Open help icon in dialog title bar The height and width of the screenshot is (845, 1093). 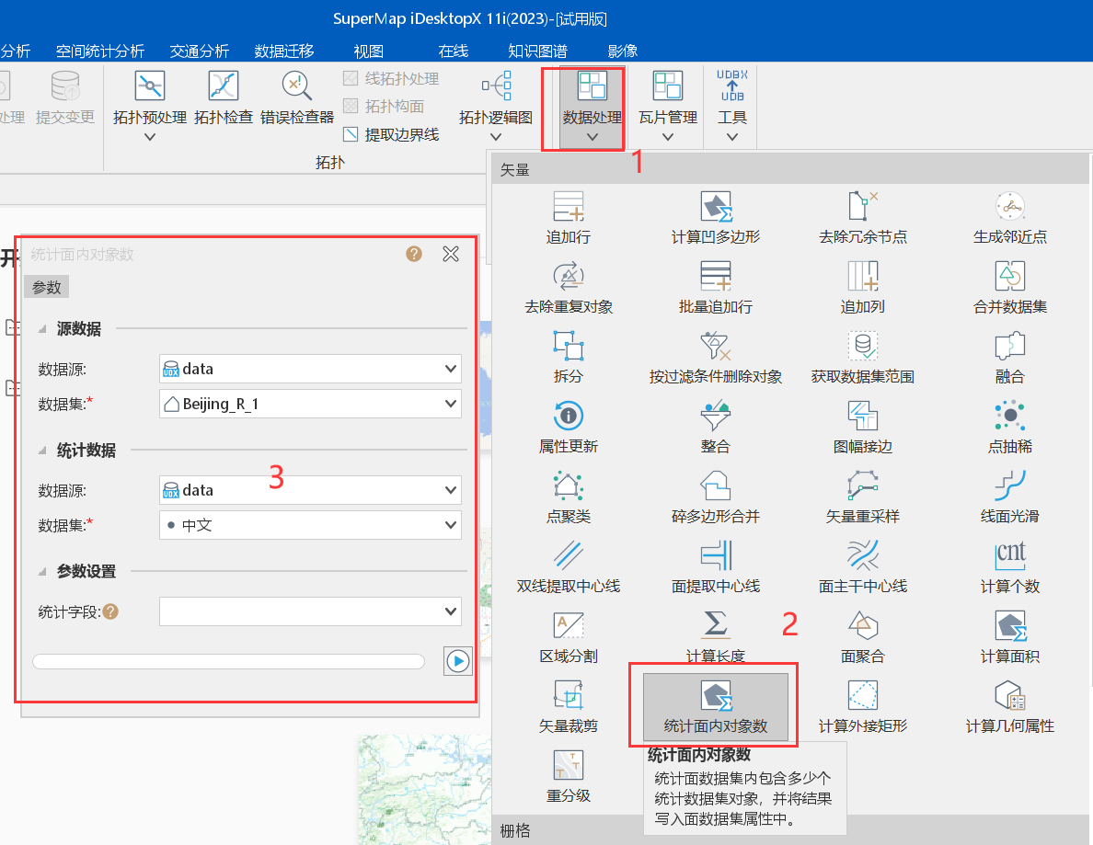[414, 254]
